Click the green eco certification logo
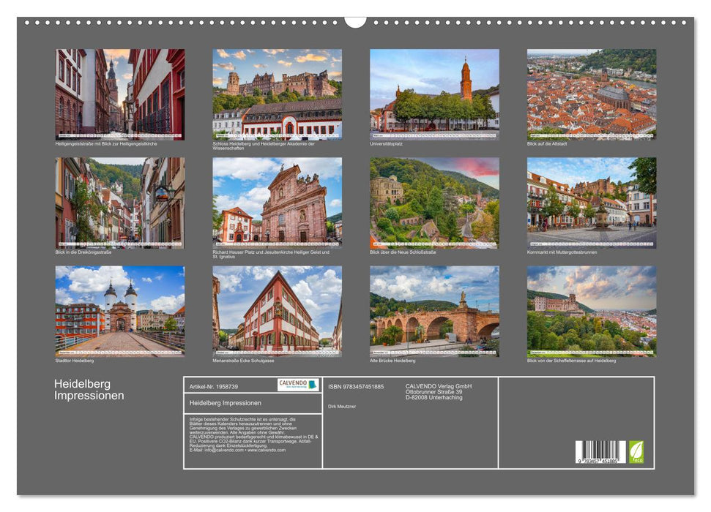The width and height of the screenshot is (711, 512). (x=638, y=451)
